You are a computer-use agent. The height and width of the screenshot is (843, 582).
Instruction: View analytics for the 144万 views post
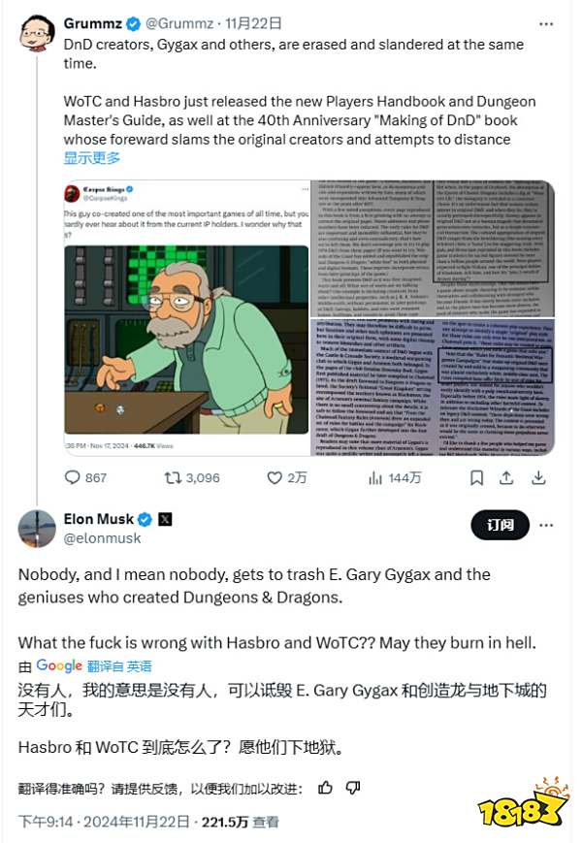pyautogui.click(x=395, y=477)
